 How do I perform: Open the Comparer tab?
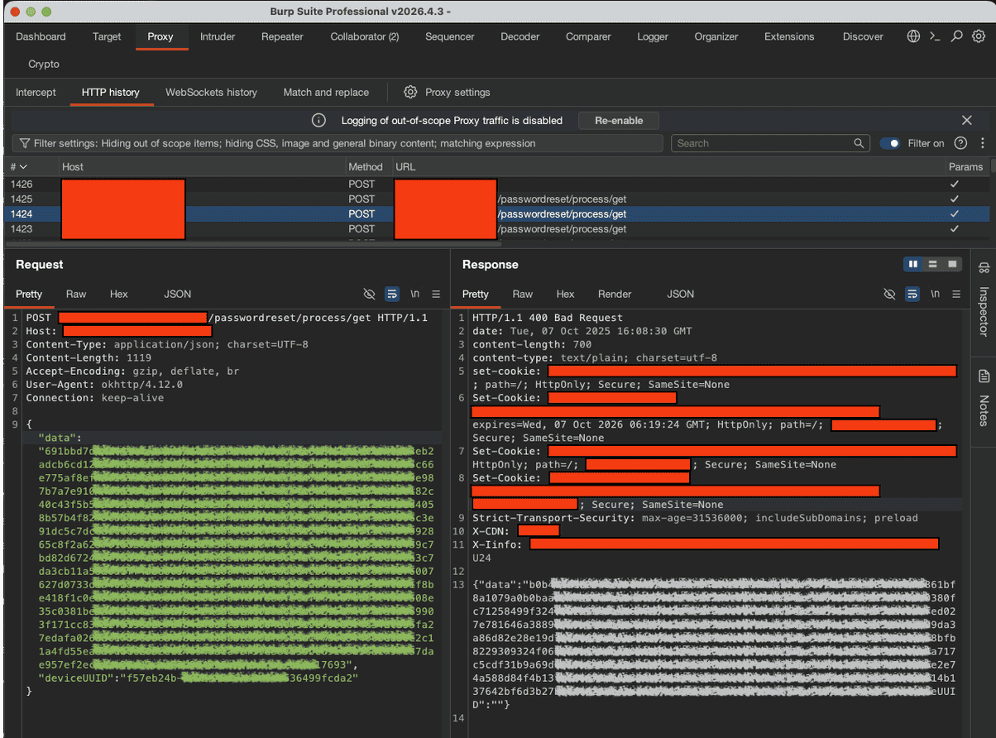pos(588,36)
